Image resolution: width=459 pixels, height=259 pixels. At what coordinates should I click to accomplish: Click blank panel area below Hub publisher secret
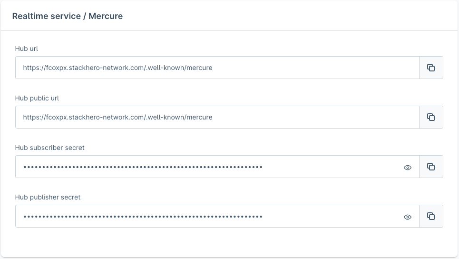(228, 242)
